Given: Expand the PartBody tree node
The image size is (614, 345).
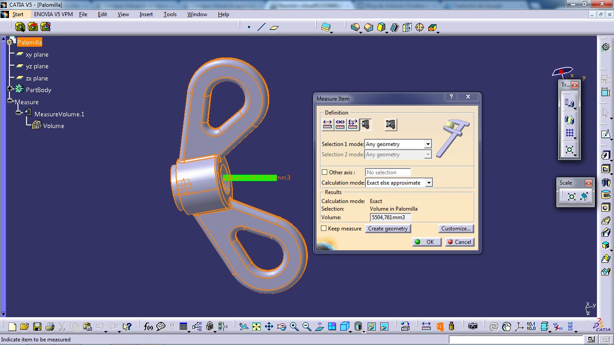Looking at the screenshot, I should pos(10,88).
